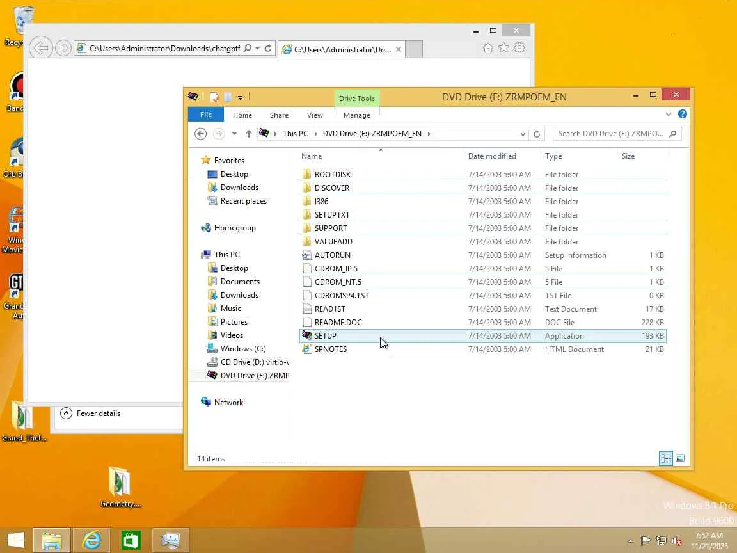The image size is (737, 553).
Task: Open the Share ribbon tab
Action: click(279, 115)
